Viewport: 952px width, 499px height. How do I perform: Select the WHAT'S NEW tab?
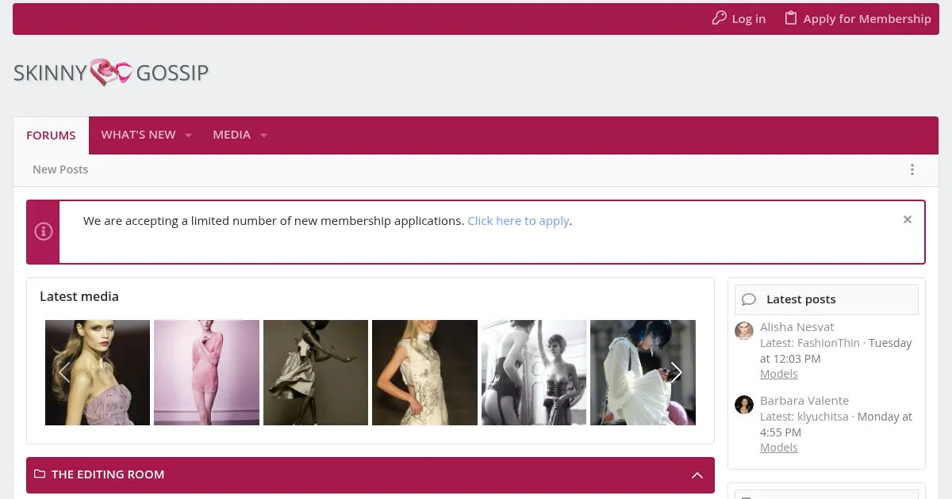(x=138, y=135)
